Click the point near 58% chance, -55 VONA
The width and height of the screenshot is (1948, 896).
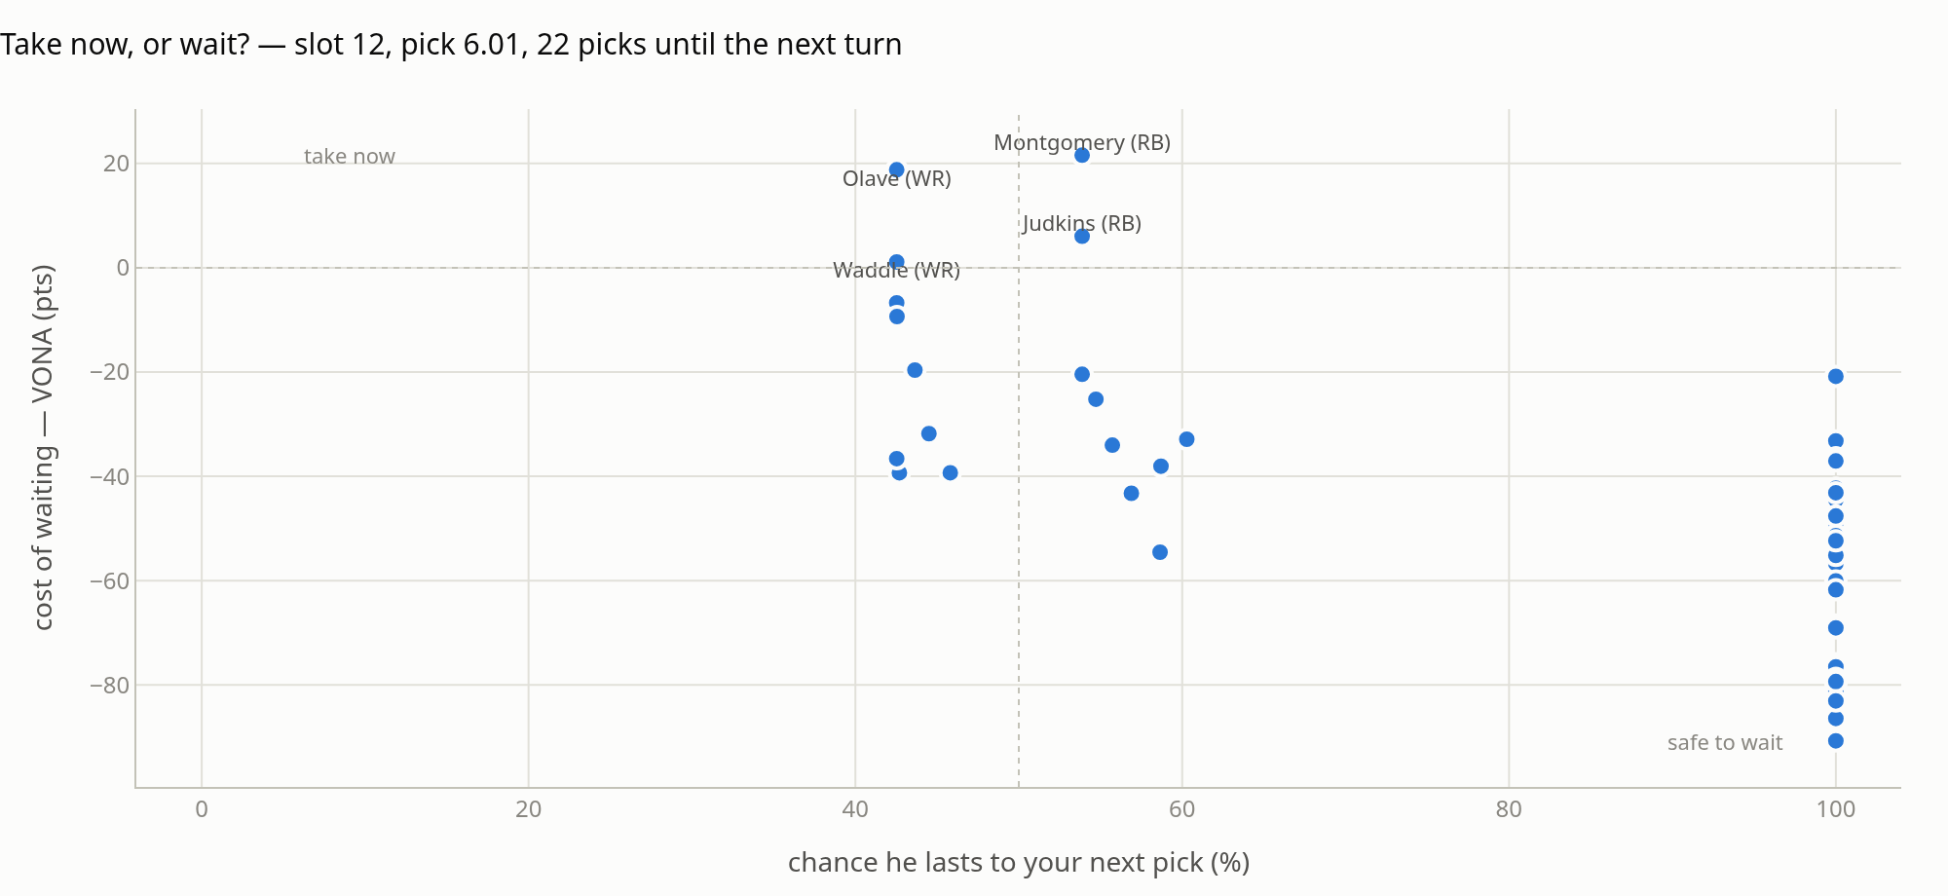1159,552
